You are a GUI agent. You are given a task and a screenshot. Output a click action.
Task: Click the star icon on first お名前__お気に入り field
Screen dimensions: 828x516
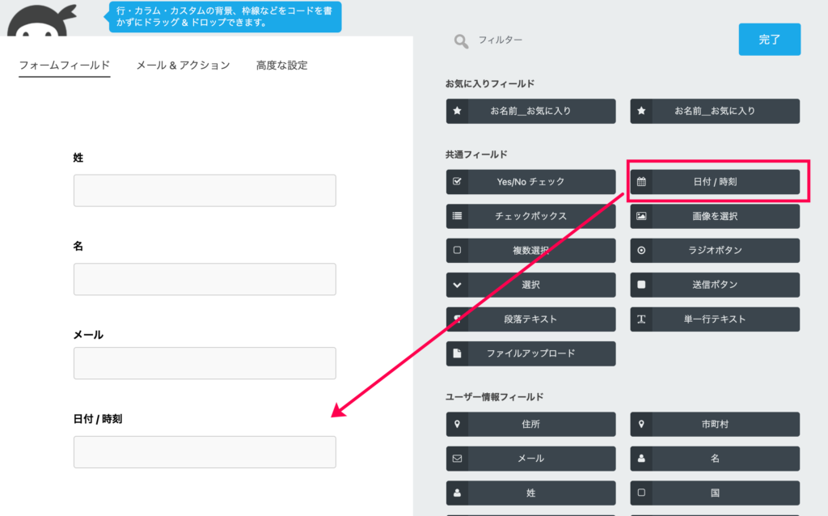pyautogui.click(x=458, y=111)
